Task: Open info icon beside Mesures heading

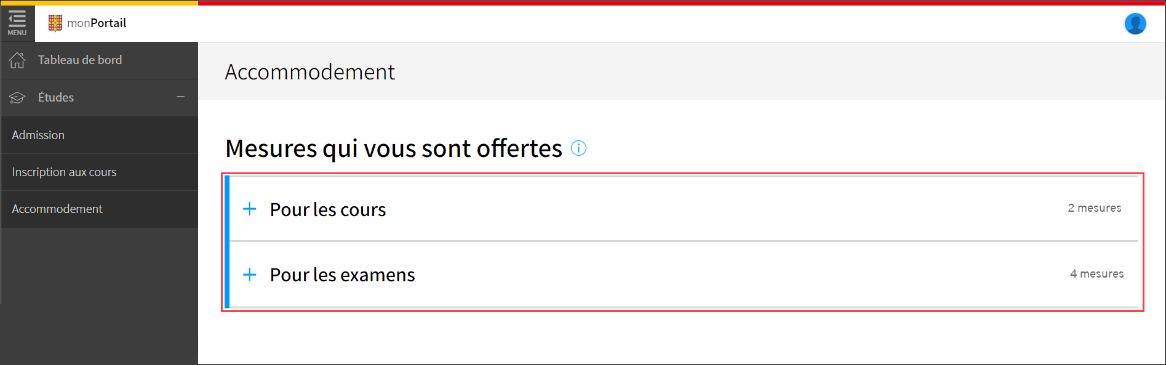Action: pos(578,148)
